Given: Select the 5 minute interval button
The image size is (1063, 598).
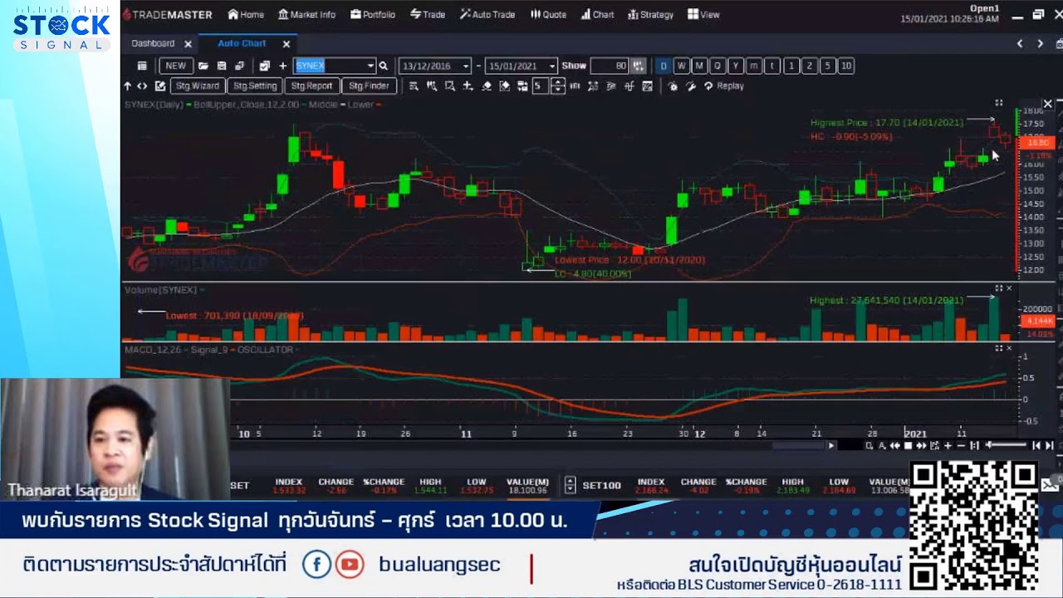Looking at the screenshot, I should (827, 66).
